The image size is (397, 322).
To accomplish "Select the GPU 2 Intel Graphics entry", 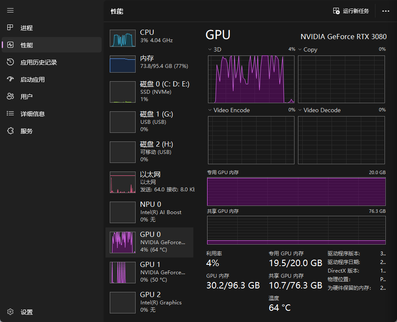I will [149, 302].
